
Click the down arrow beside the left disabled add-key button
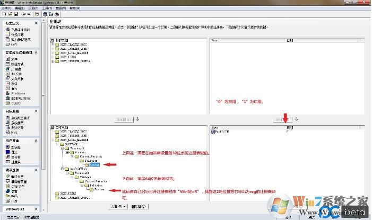point(137,119)
